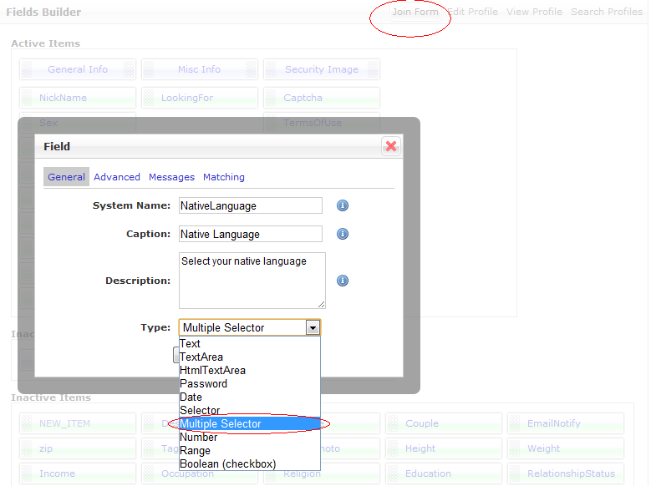Select the General tab
651x486 pixels.
tap(66, 177)
